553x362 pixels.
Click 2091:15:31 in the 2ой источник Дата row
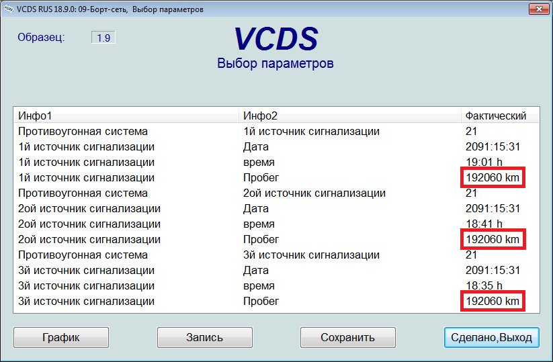[x=493, y=209]
